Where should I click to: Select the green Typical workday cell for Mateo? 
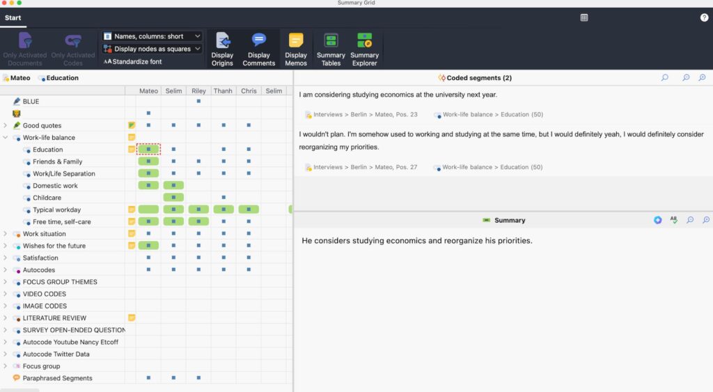coord(148,210)
